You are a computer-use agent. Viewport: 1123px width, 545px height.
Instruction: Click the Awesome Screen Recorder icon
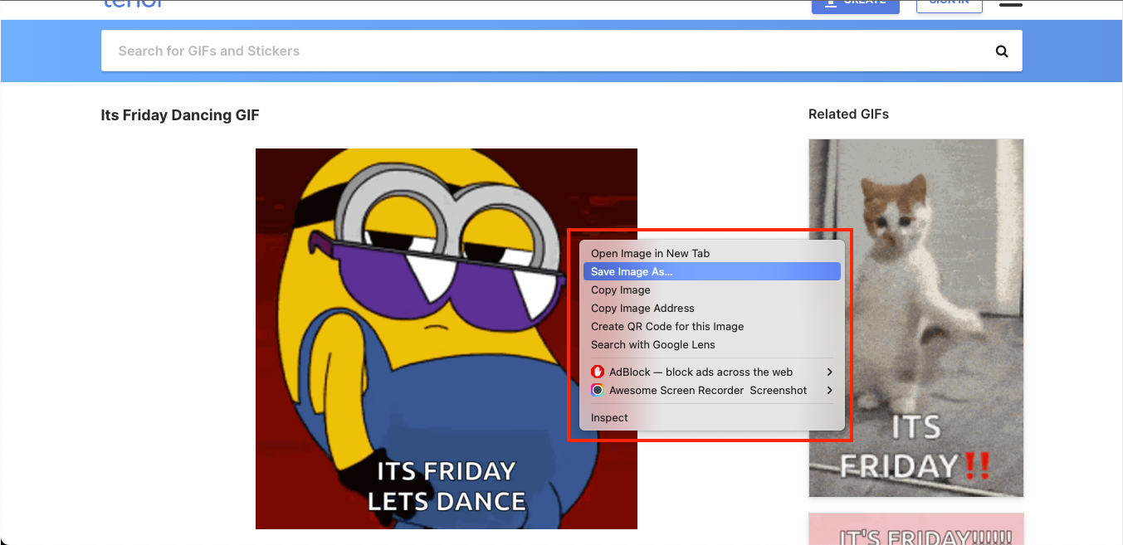(x=597, y=390)
